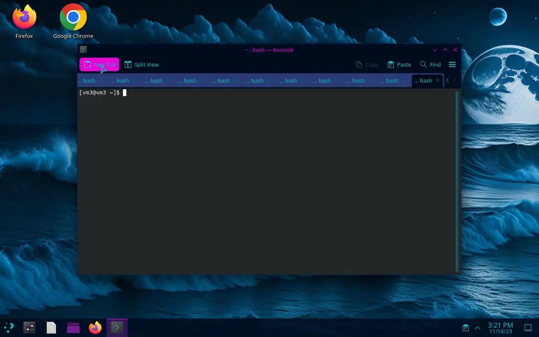Launch Google Chrome desktop shortcut
539x337 pixels.
coord(73,22)
